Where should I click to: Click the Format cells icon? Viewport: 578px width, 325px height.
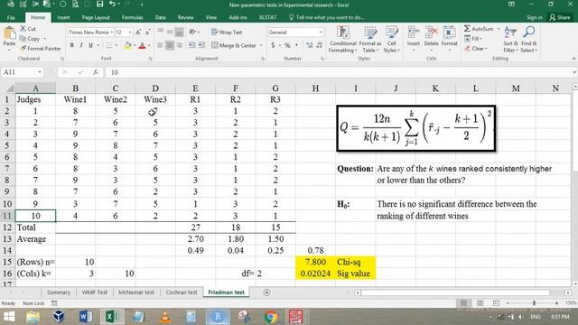(449, 32)
